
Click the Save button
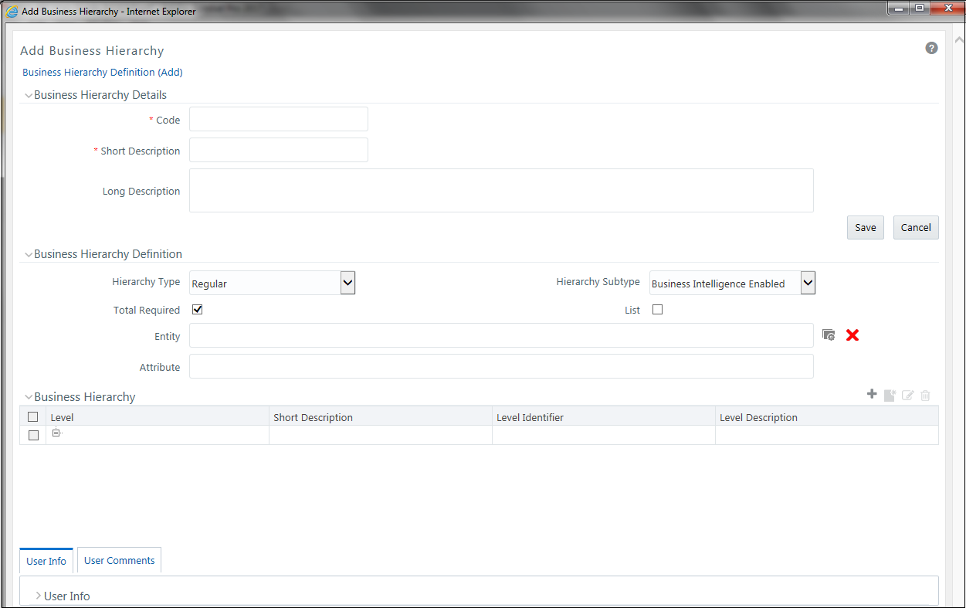(x=865, y=227)
